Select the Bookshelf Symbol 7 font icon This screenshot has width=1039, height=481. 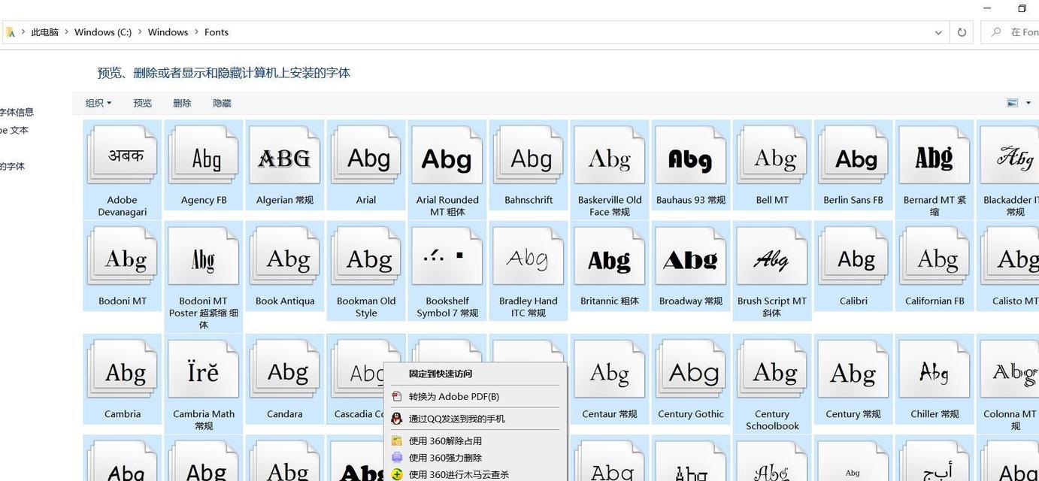[447, 256]
